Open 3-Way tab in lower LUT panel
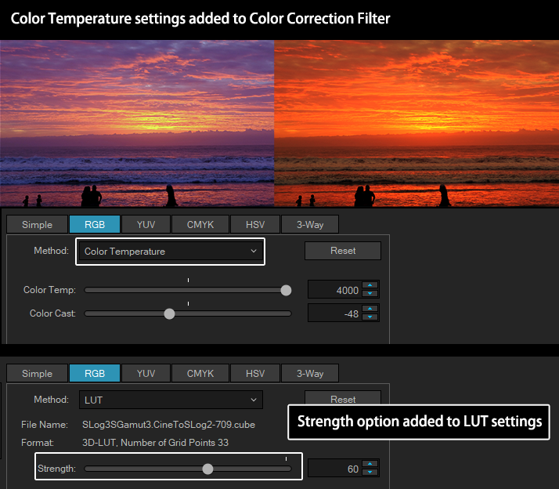This screenshot has width=559, height=489. tap(310, 373)
